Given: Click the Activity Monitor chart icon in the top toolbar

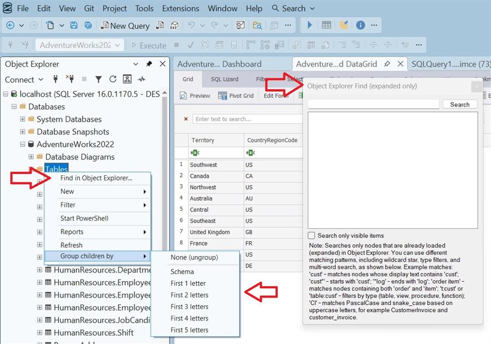Looking at the screenshot, I should tap(241, 25).
